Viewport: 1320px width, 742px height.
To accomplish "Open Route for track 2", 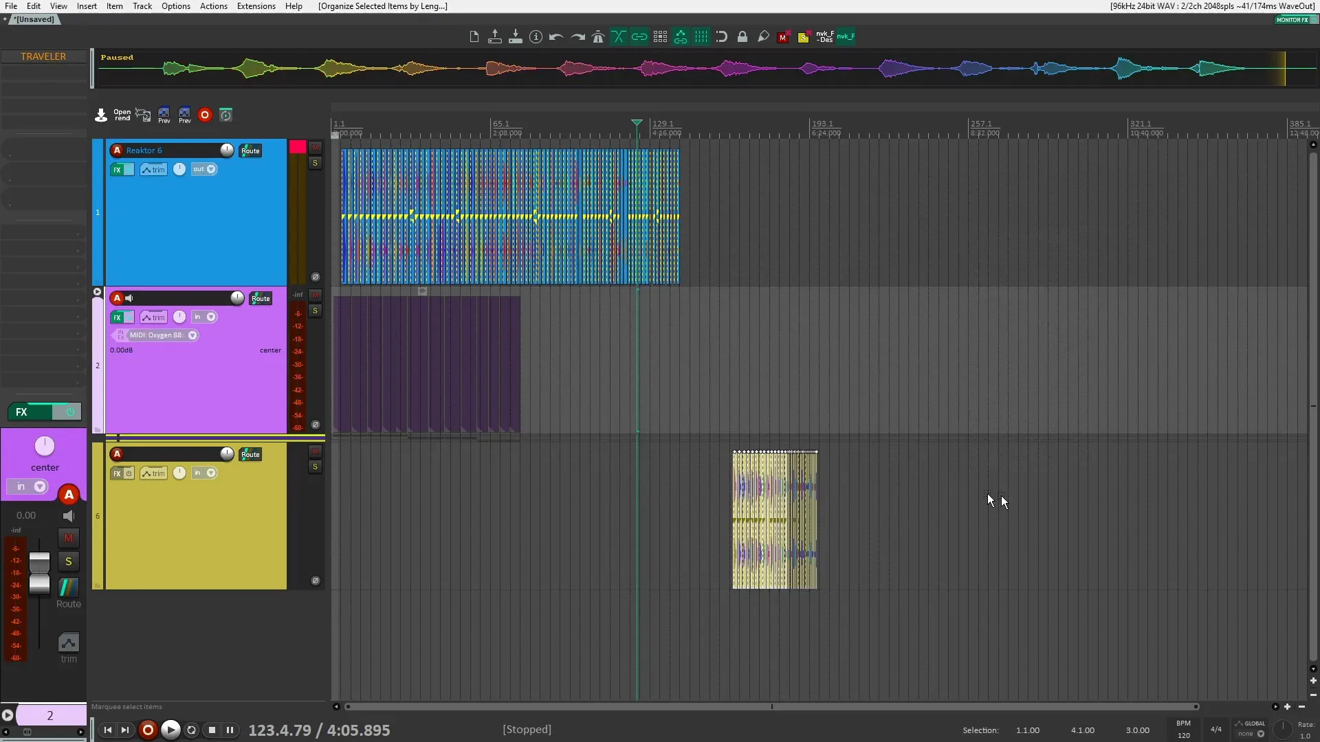I will coord(261,298).
